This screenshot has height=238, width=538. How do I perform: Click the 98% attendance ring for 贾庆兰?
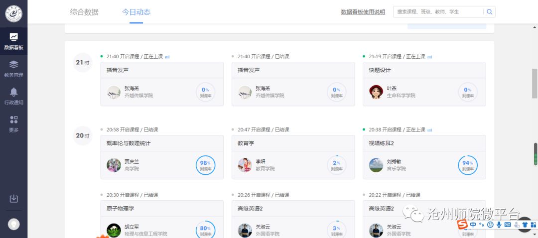pos(205,165)
